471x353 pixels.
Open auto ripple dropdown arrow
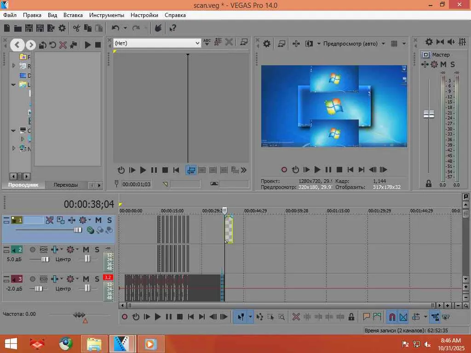click(425, 317)
